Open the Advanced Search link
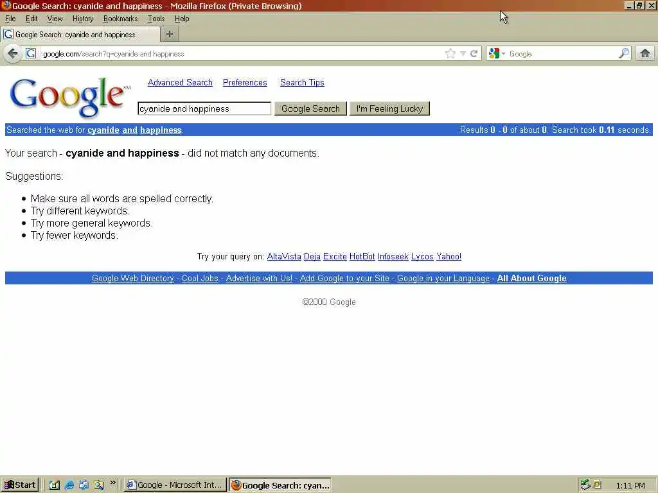This screenshot has width=658, height=493. pos(180,83)
